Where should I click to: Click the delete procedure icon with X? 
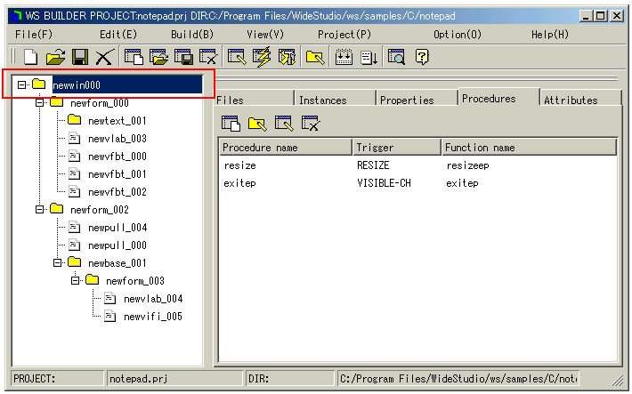point(310,124)
